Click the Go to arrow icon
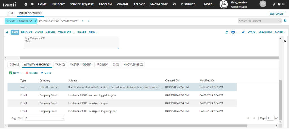Image resolution: width=289 pixels, height=129 pixels. click(x=42, y=73)
